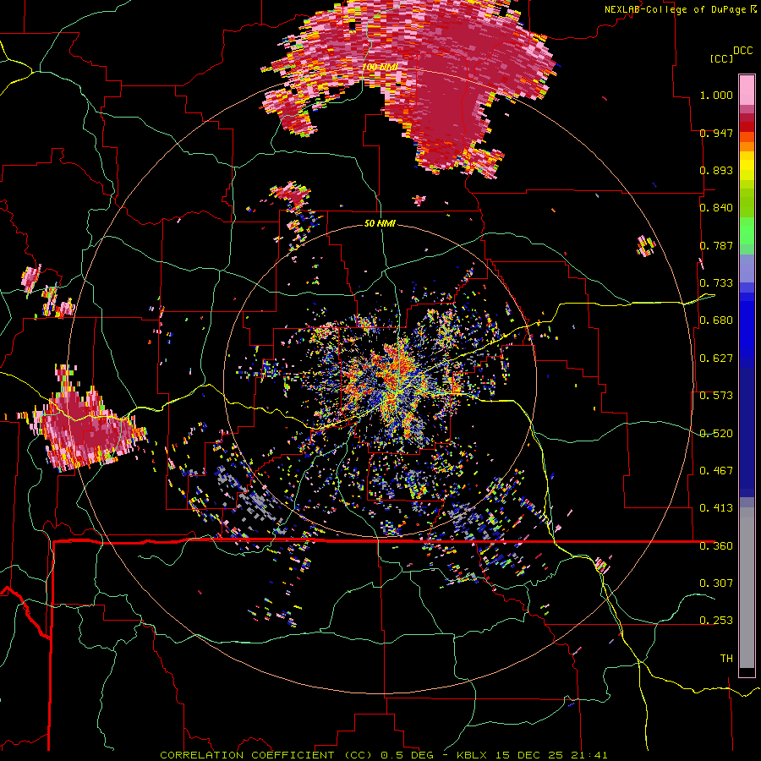Click the 0.467 legend value
The image size is (761, 761).
pos(716,471)
